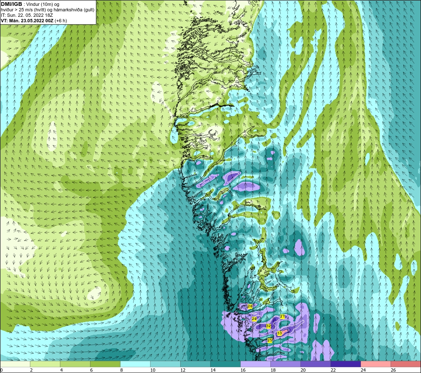This screenshot has width=421, height=373.
Task: Click the scale label 10
Action: click(153, 370)
